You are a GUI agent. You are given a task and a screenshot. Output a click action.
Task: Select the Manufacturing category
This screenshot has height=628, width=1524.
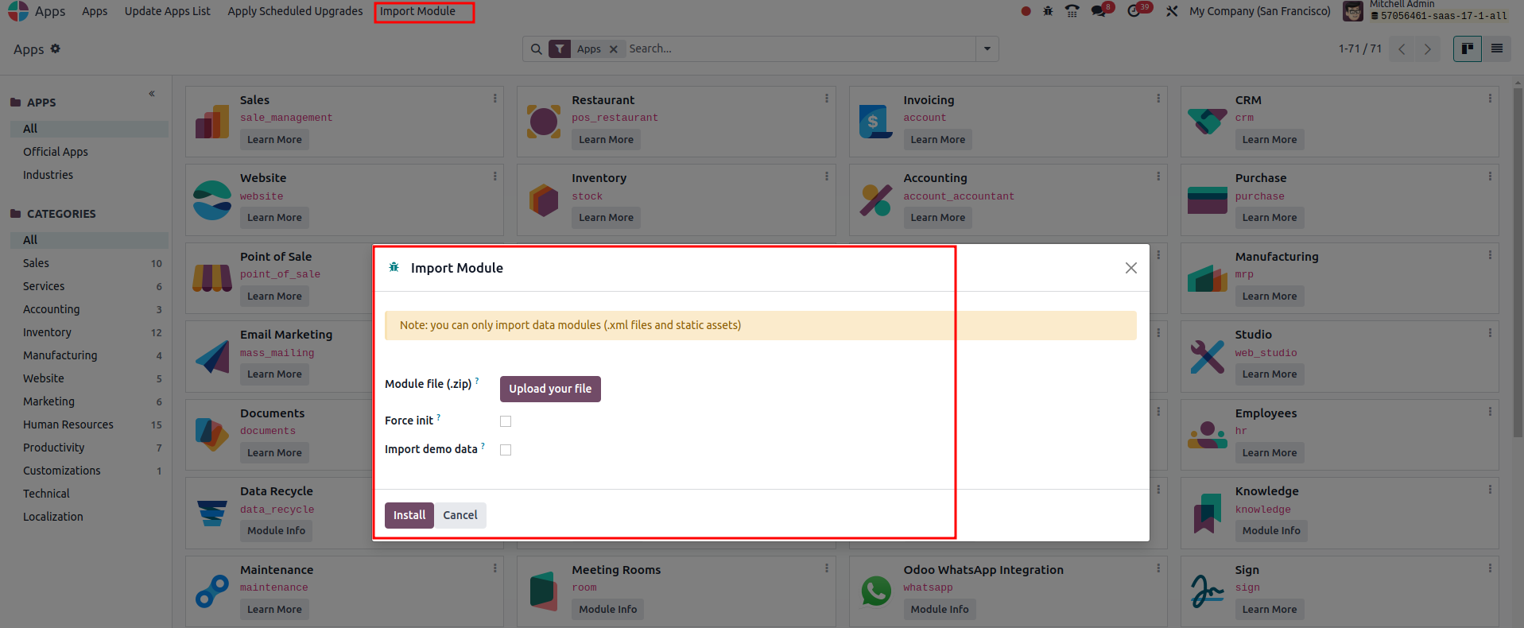click(60, 355)
